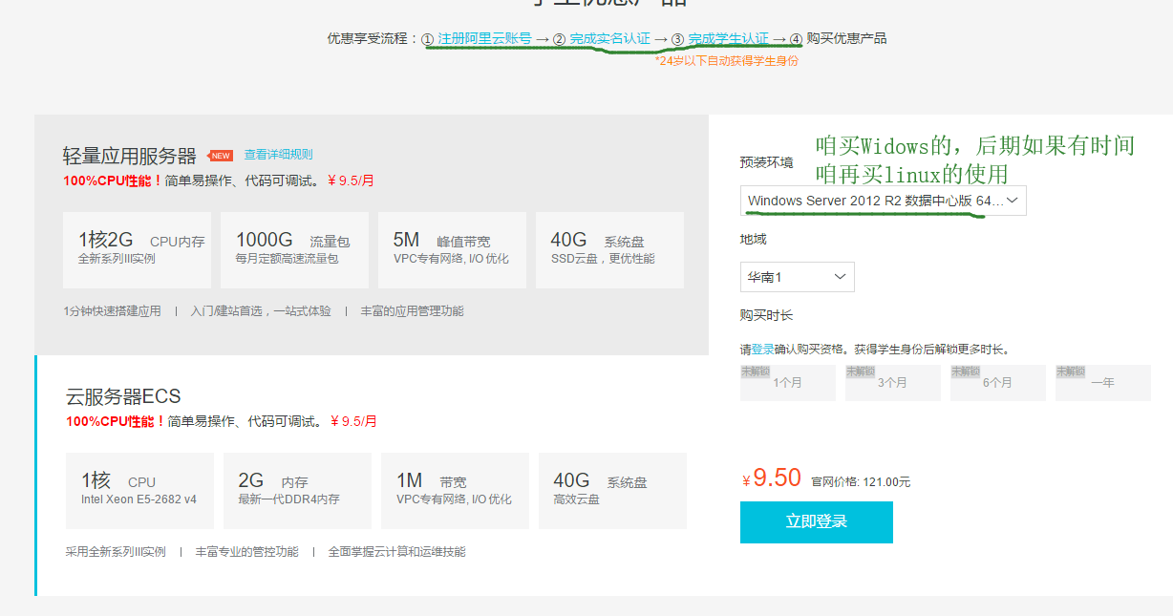Select the 6个月 purchase duration
Viewport: 1173px width, 616px height.
[998, 382]
